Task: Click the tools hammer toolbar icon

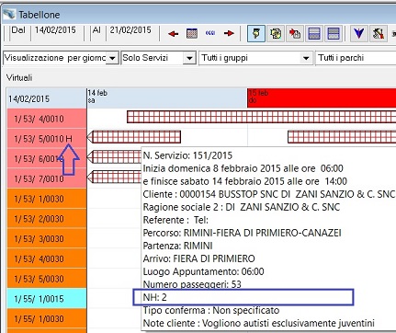Action: click(378, 33)
